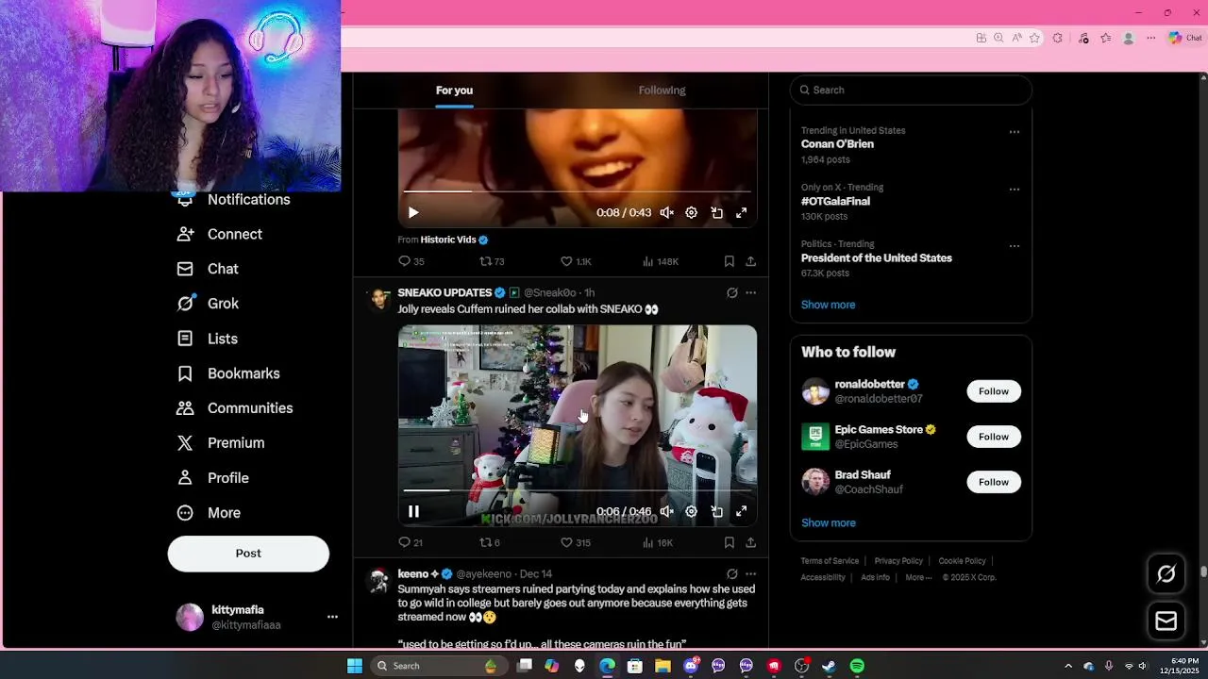Like the SNEAKO post with 315 likes
Image resolution: width=1208 pixels, height=679 pixels.
point(576,542)
